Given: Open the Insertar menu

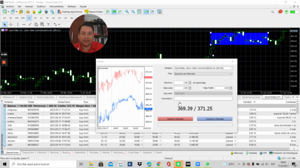Looking at the screenshot, I should click(x=29, y=7).
